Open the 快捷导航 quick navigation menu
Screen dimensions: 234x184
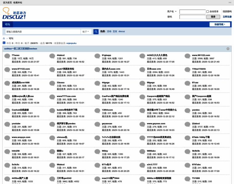(x=220, y=25)
